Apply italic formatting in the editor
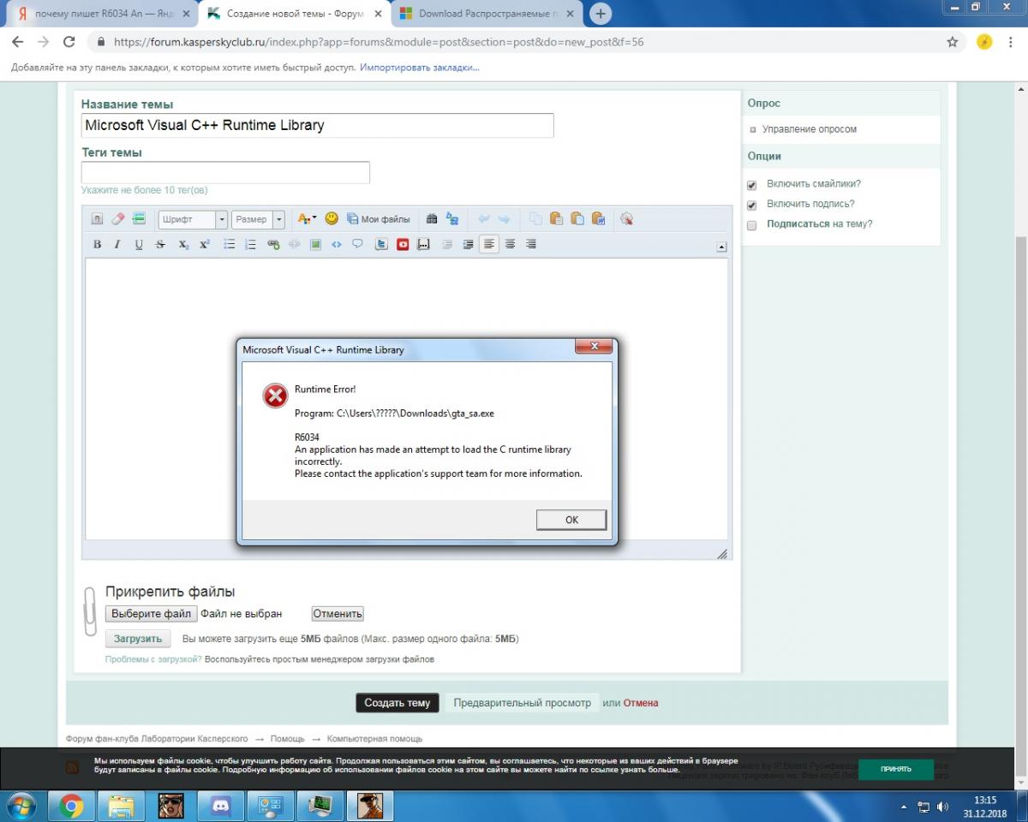The height and width of the screenshot is (822, 1028). (117, 244)
